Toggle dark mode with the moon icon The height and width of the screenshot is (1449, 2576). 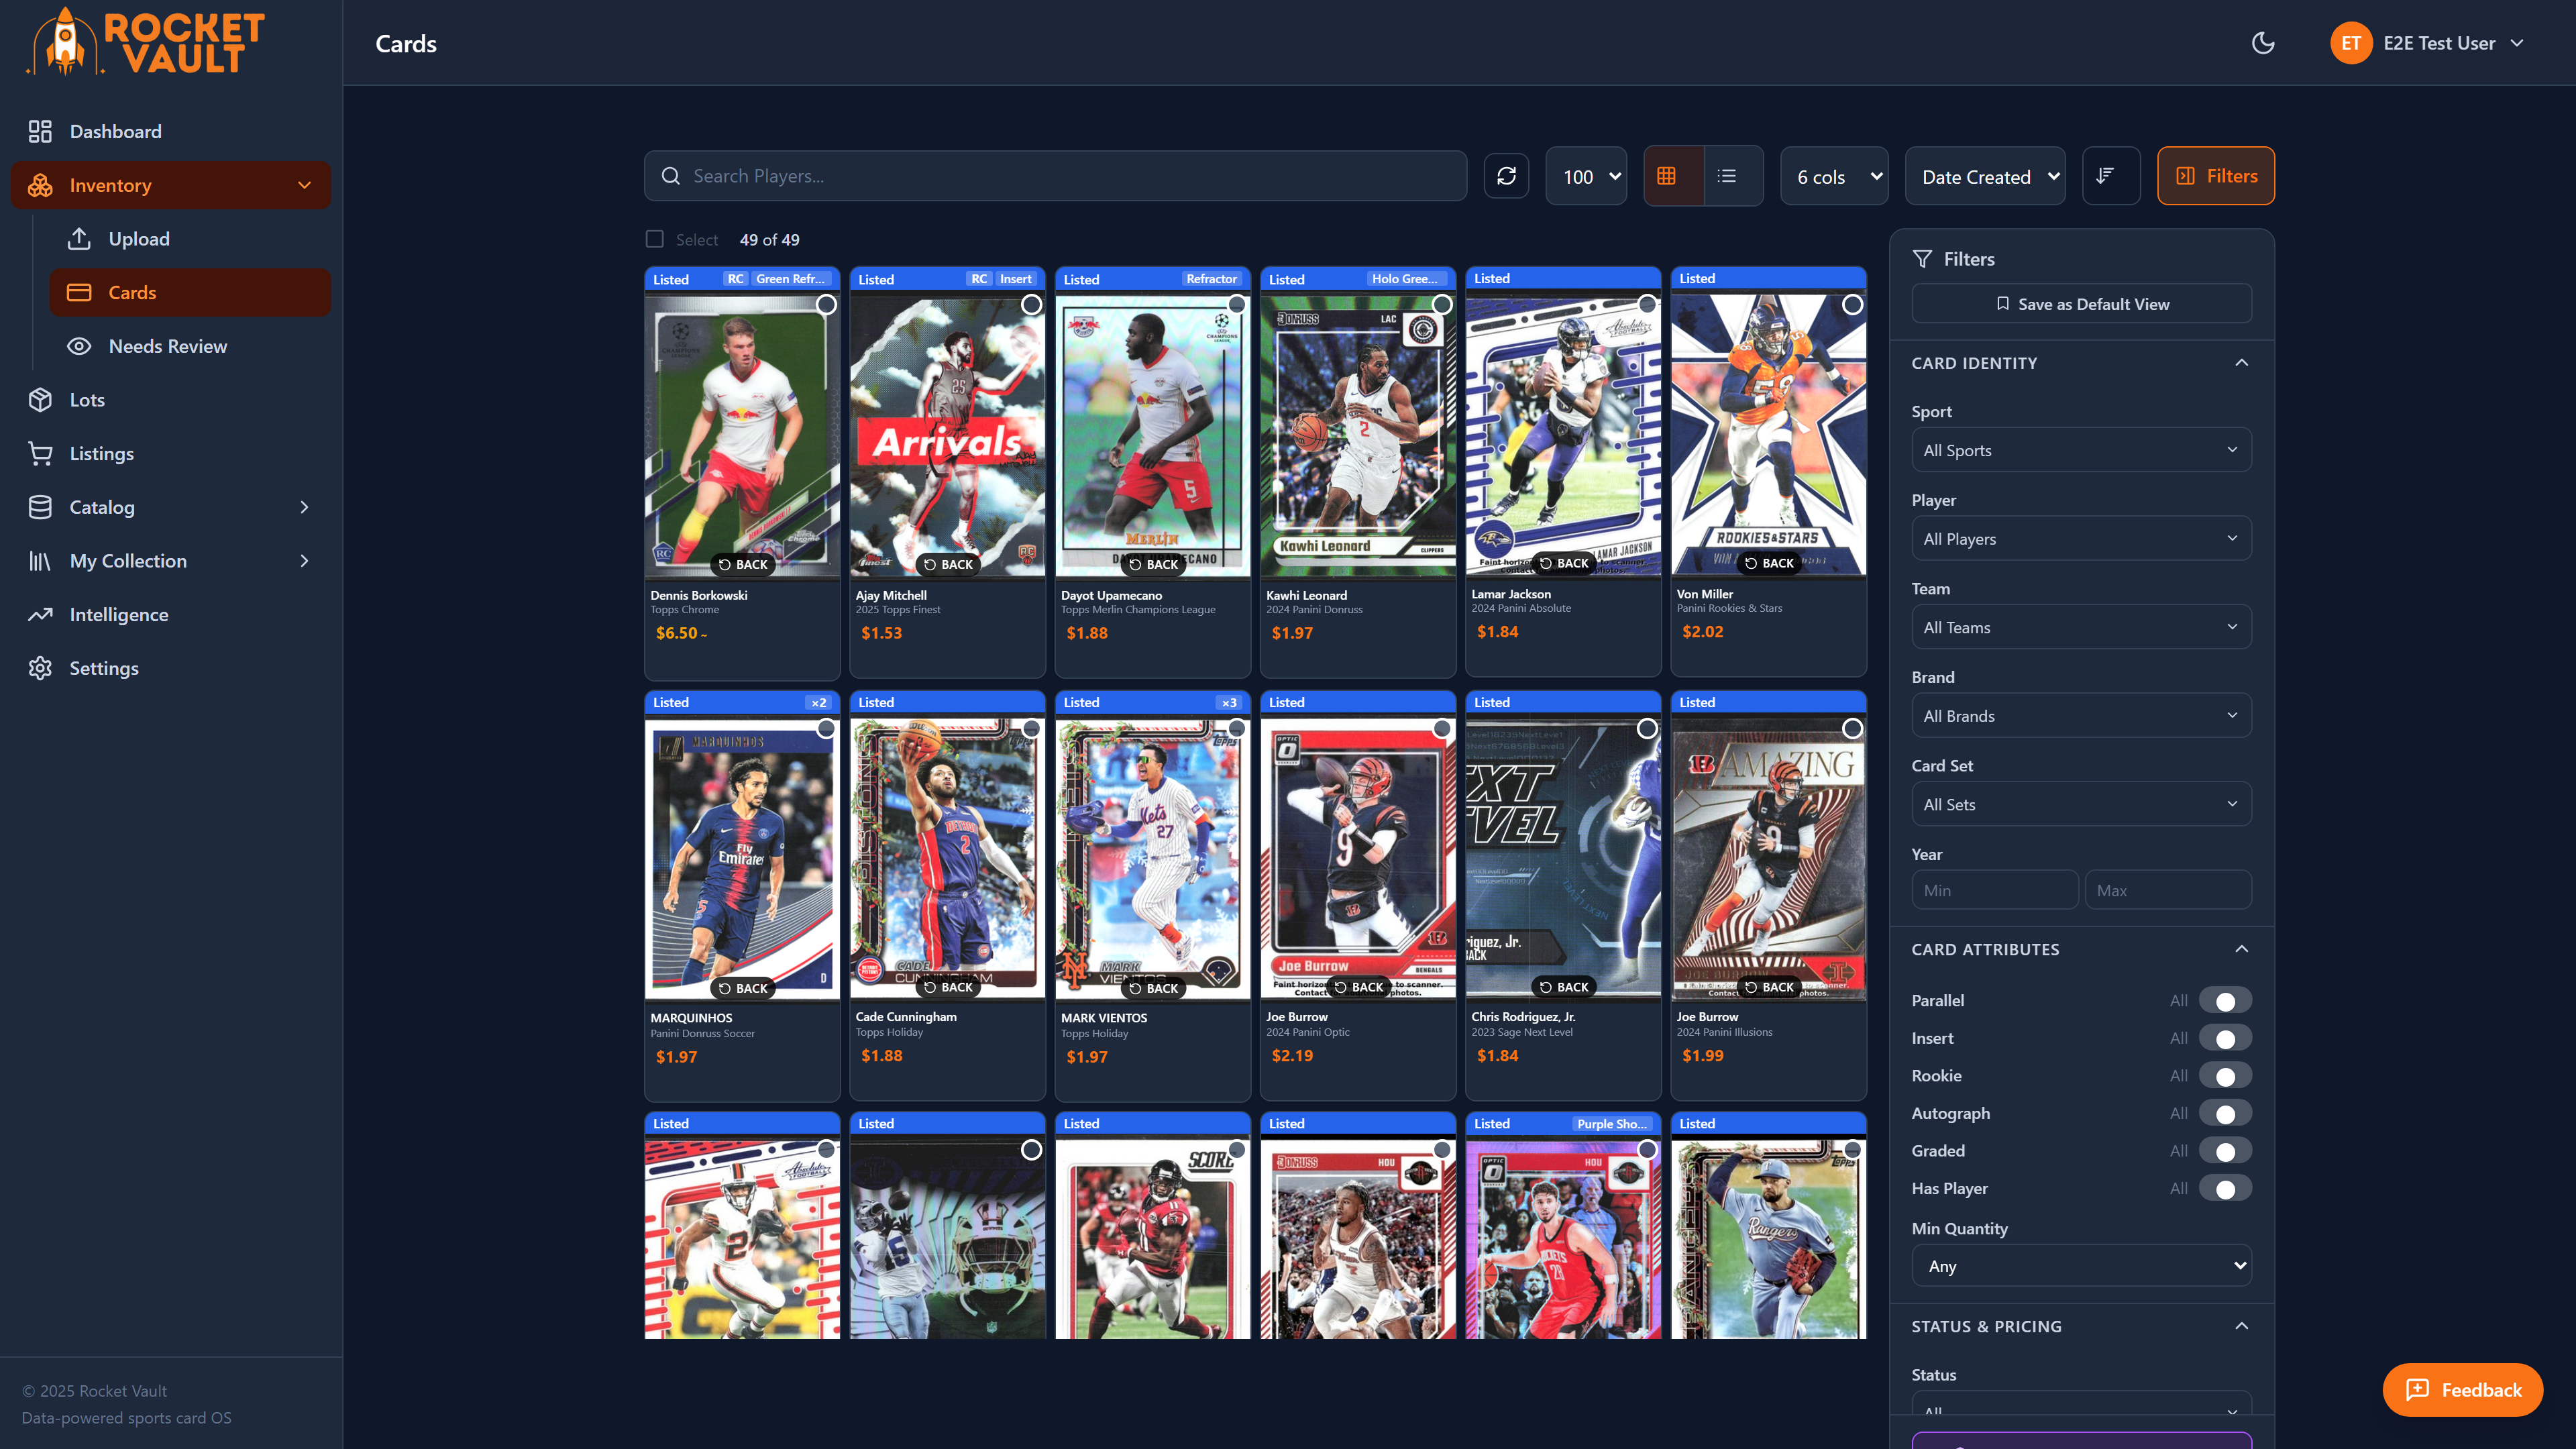(2262, 42)
